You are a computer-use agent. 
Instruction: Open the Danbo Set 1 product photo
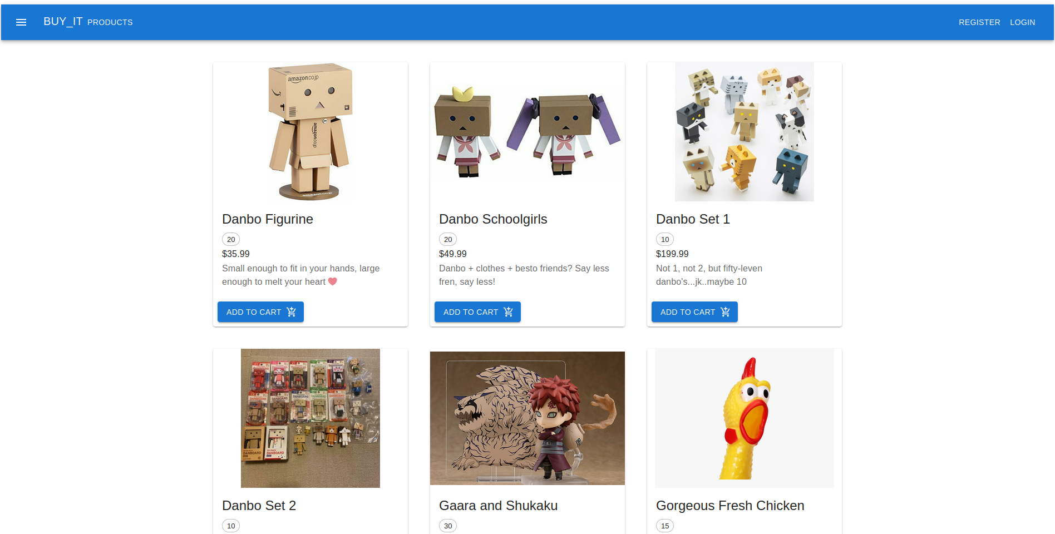pos(745,132)
